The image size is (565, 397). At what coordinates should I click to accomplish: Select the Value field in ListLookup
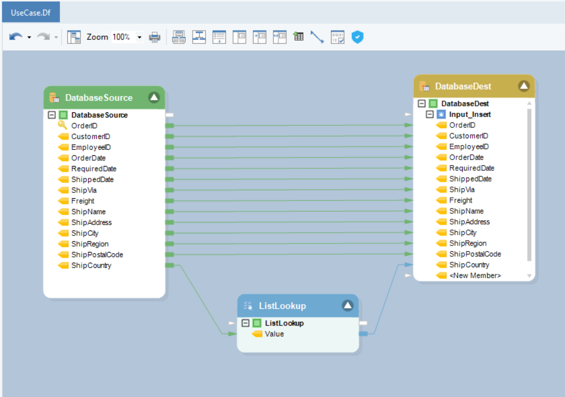pos(274,334)
